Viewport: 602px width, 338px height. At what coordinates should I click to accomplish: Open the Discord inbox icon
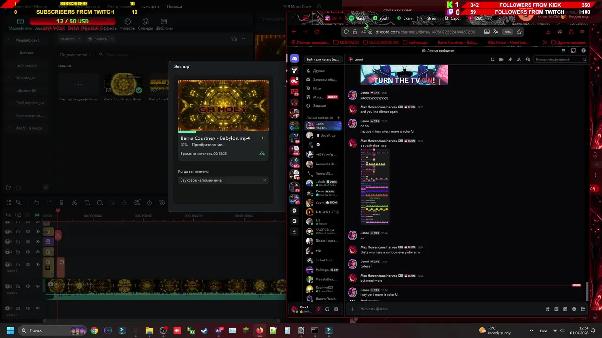pos(574,50)
